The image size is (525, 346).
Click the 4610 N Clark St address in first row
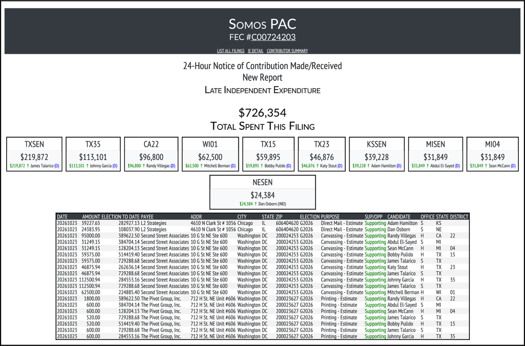coord(212,223)
